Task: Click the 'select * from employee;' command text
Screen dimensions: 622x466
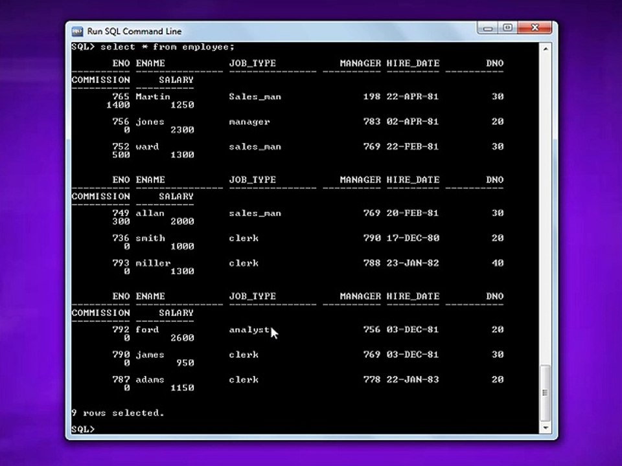Action: tap(167, 47)
